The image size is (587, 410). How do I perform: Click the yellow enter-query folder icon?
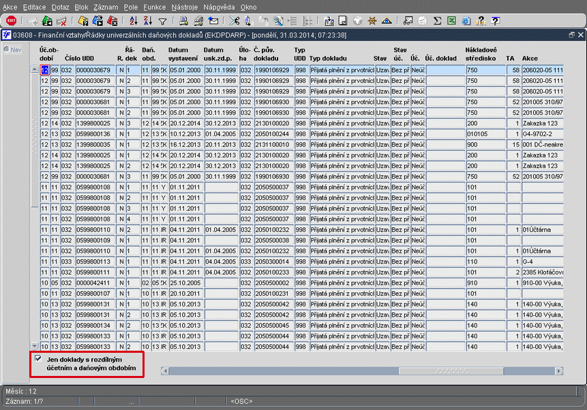click(82, 20)
